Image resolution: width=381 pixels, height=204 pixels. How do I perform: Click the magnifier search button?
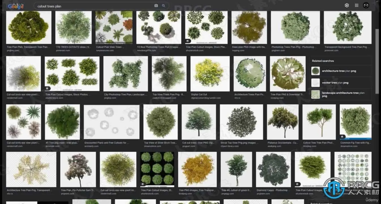[164, 6]
